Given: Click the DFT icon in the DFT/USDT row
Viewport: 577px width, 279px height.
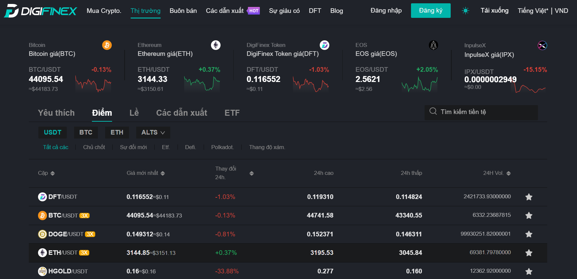Looking at the screenshot, I should [42, 197].
